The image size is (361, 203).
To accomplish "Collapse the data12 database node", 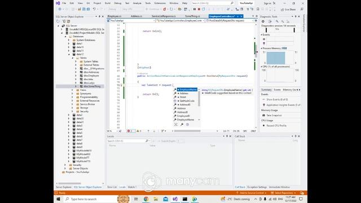I will point(69,54).
